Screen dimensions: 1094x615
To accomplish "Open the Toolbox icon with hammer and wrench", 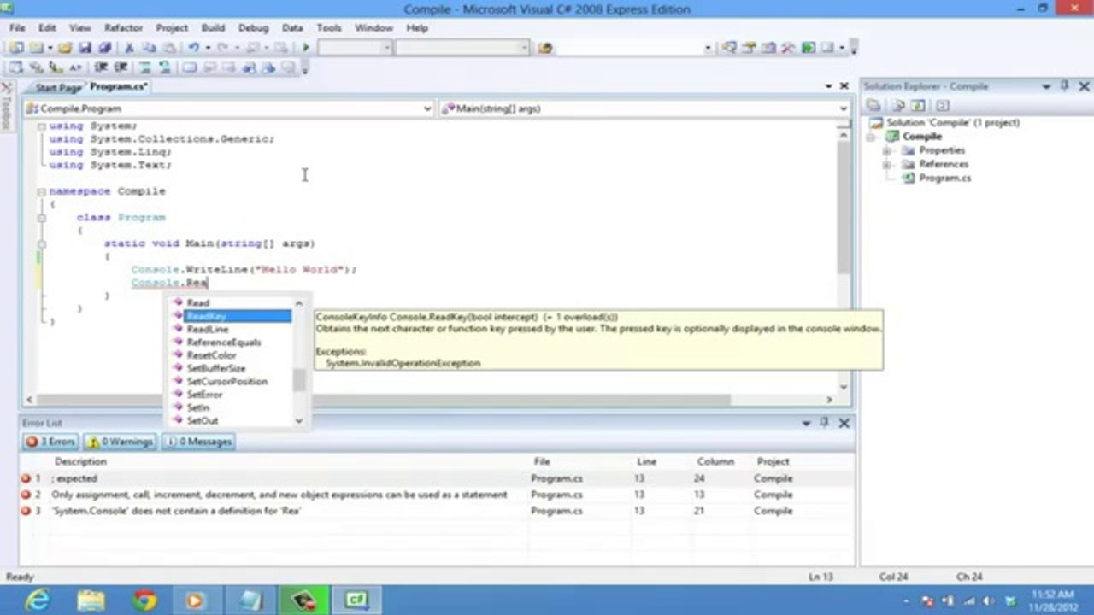I will click(x=787, y=48).
